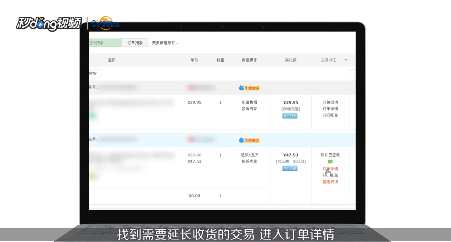The image size is (451, 242).
Task: Open 申请售后 for the ¥29.95 order
Action: pos(250,103)
